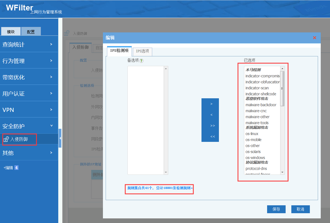The image size is (330, 223).
Task: Expand the 查询统计 menu section
Action: (x=29, y=44)
